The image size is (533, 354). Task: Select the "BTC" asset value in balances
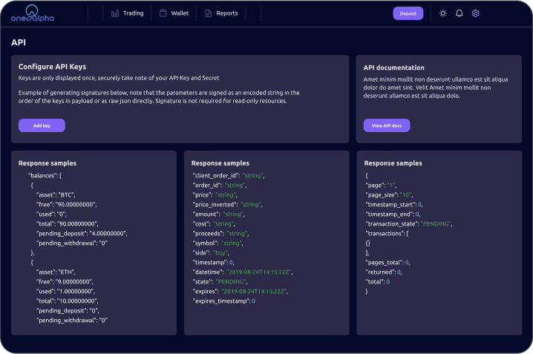click(x=68, y=194)
